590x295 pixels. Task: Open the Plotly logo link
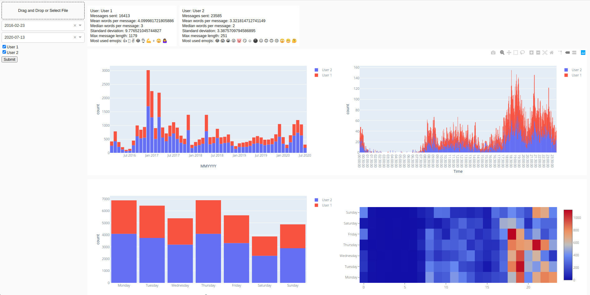click(x=583, y=53)
